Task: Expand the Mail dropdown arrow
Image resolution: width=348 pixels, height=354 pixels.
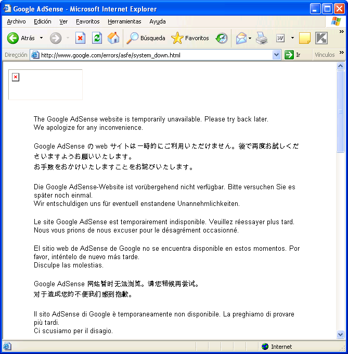Action: [x=250, y=38]
